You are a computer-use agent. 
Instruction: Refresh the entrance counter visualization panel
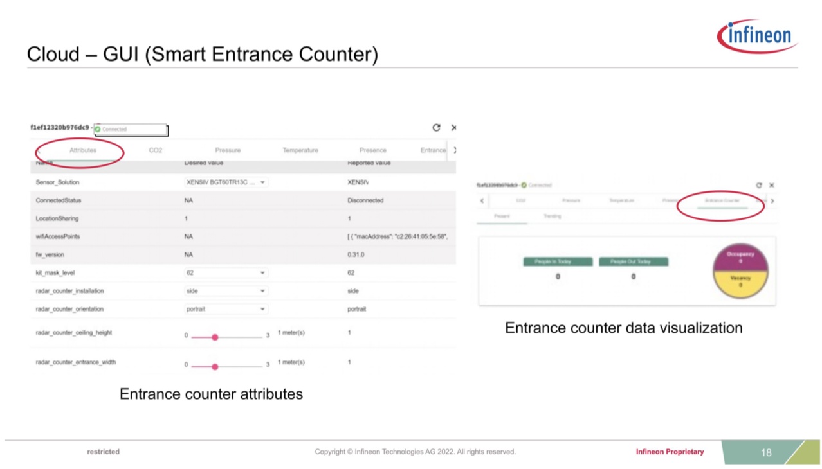pyautogui.click(x=759, y=186)
